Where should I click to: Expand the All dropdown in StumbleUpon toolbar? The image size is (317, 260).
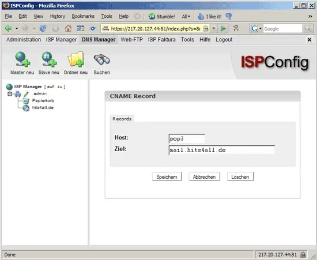coord(186,16)
